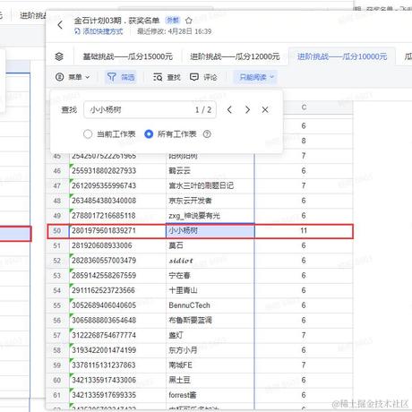Go to previous search result

point(229,110)
